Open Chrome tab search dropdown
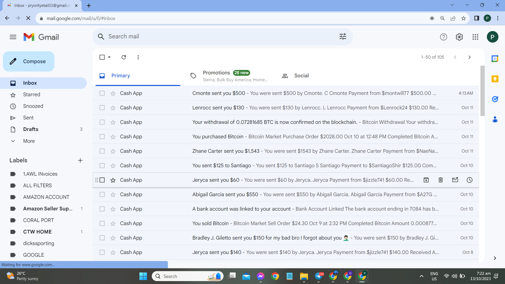 (x=452, y=5)
